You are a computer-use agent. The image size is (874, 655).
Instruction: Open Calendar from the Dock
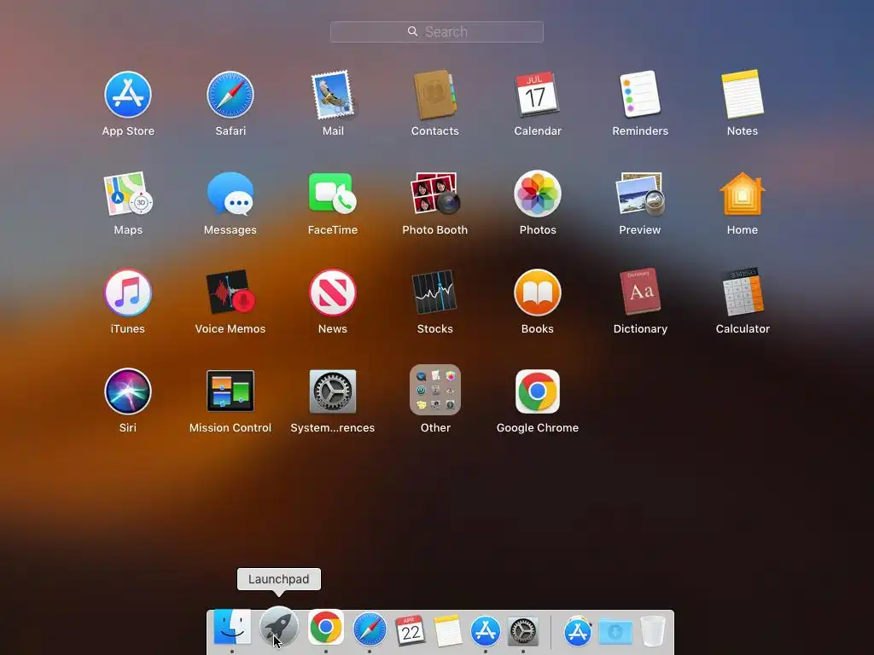click(x=411, y=630)
